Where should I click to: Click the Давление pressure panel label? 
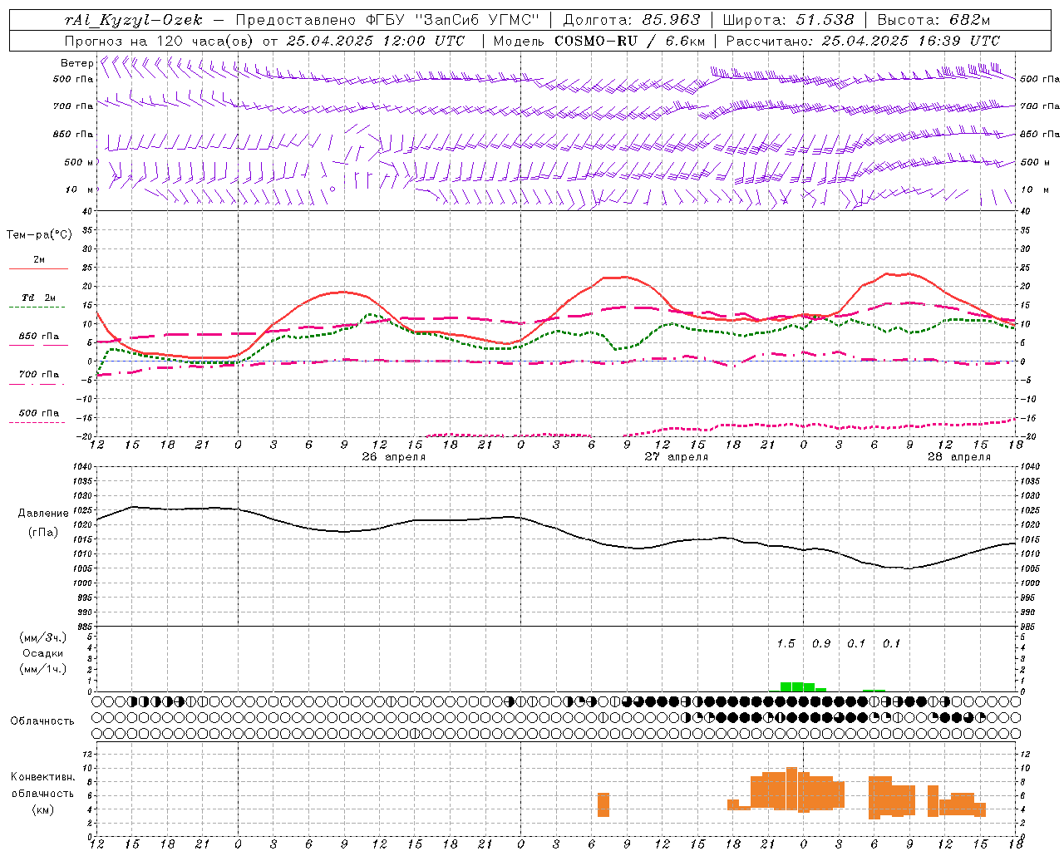click(x=42, y=514)
